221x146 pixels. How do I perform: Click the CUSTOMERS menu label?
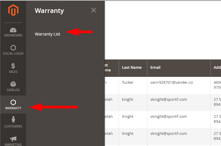[x=13, y=126]
